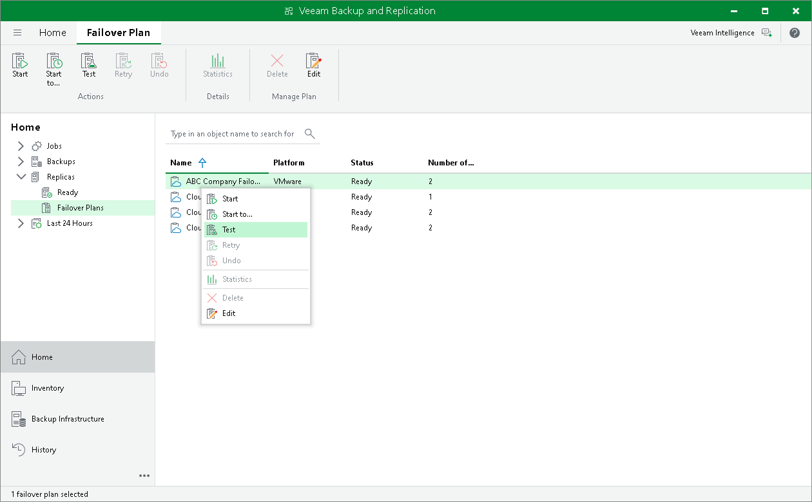The width and height of the screenshot is (812, 502).
Task: Choose Start to... in context menu
Action: [x=256, y=214]
